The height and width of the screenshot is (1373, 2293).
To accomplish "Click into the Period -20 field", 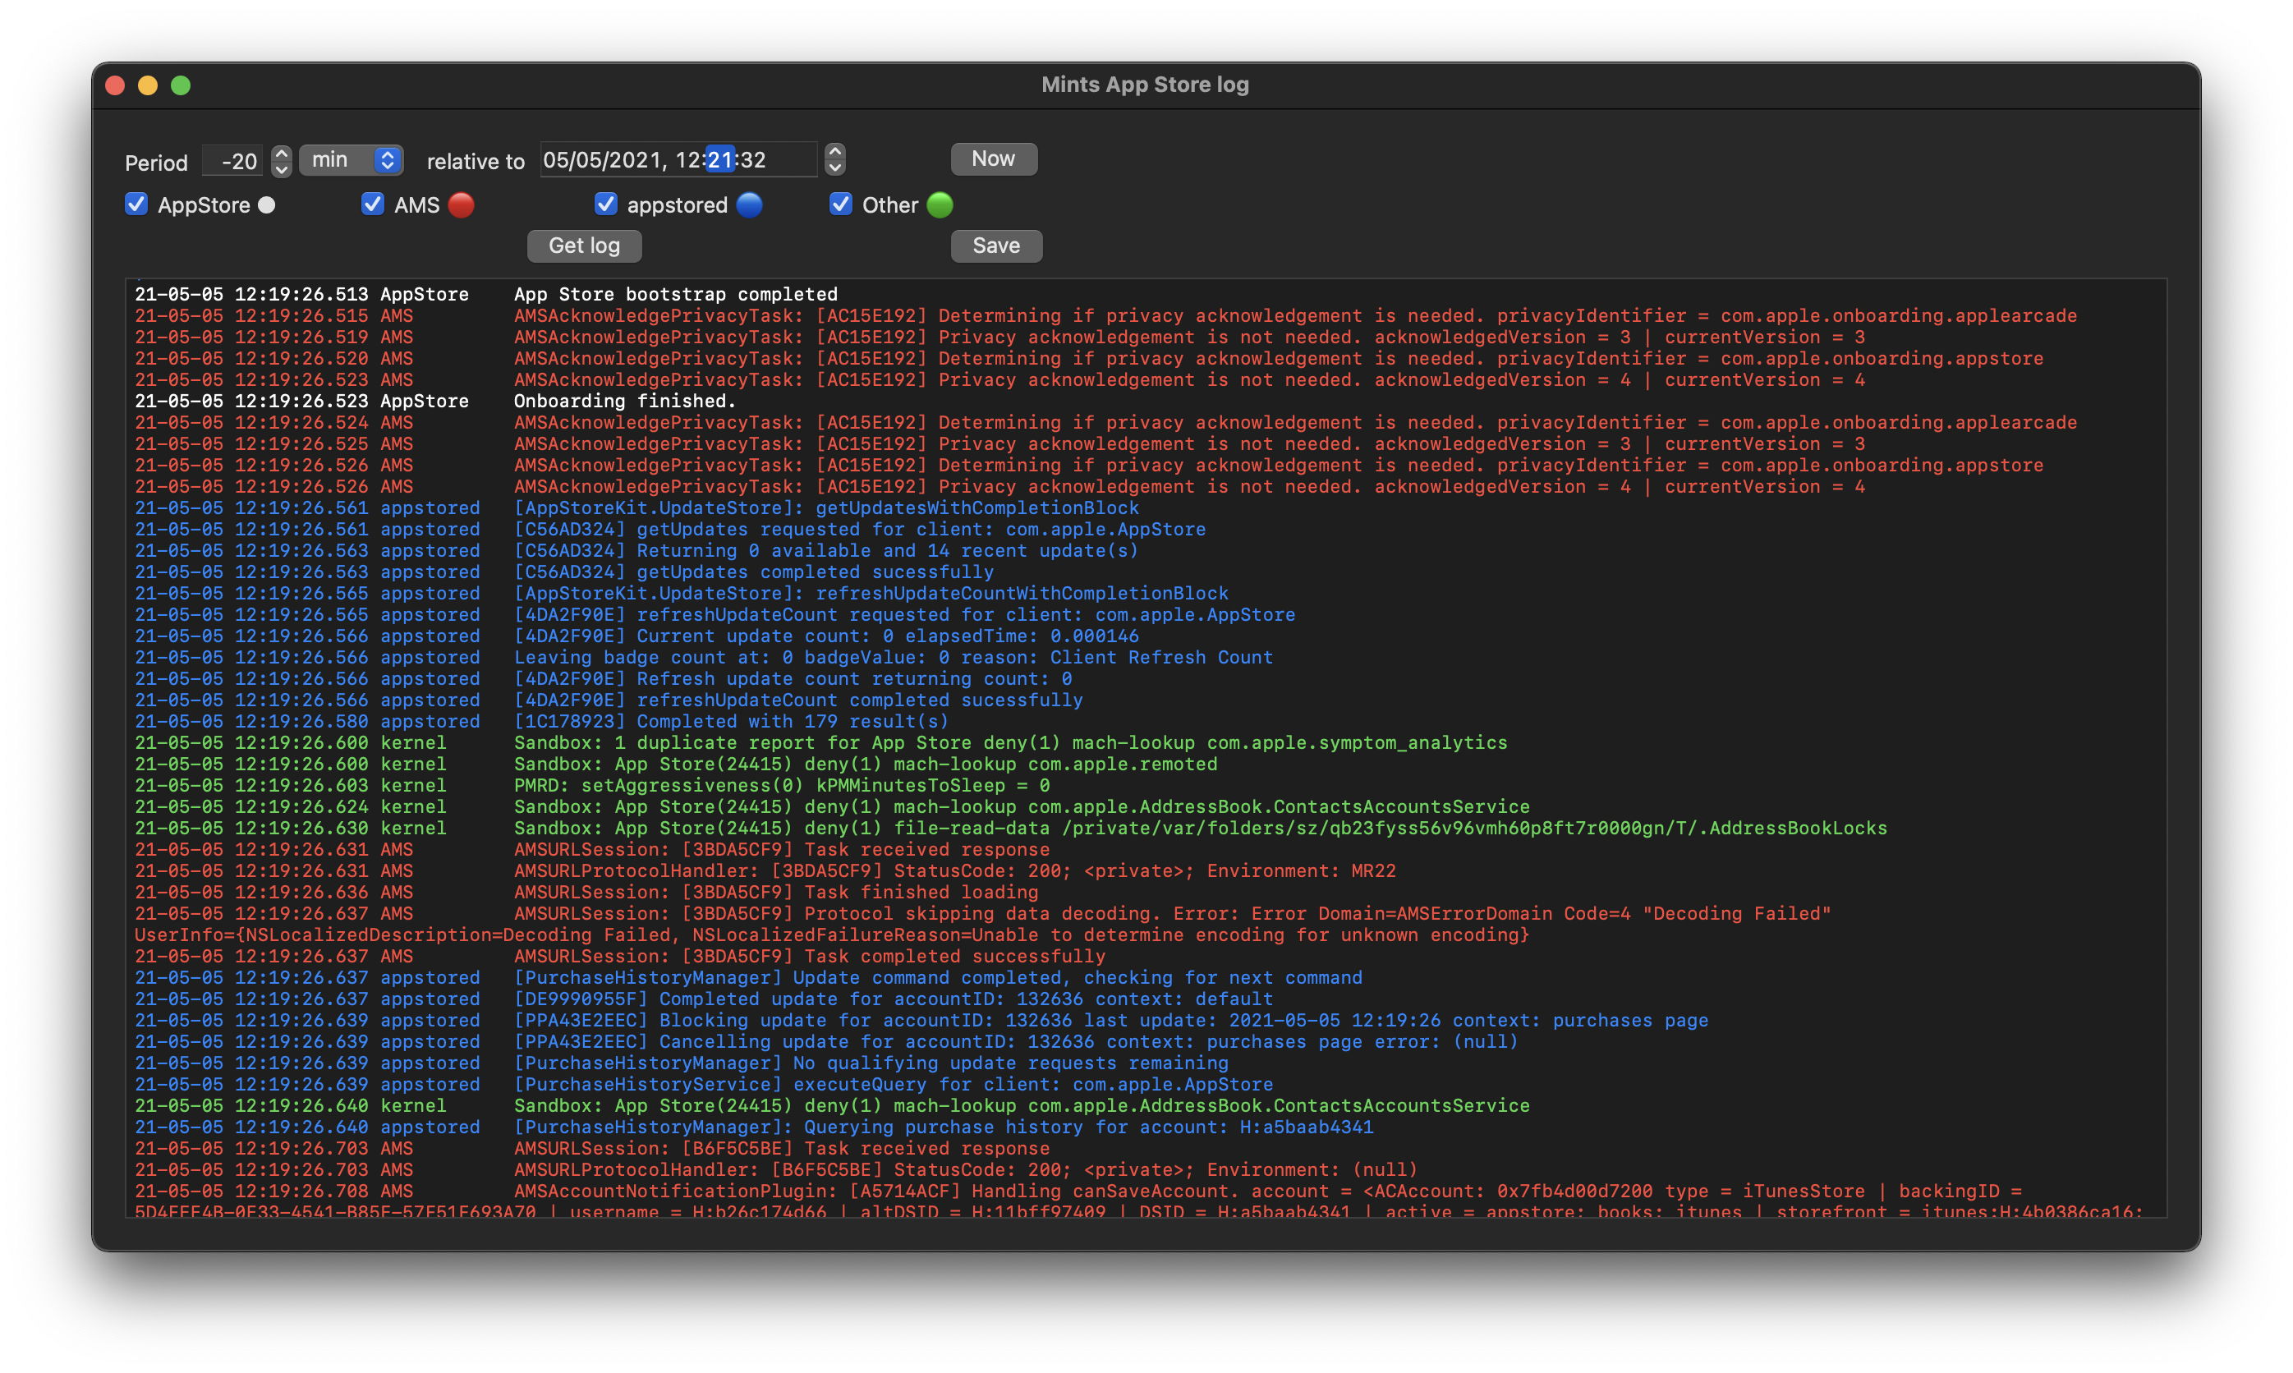I will (x=234, y=161).
